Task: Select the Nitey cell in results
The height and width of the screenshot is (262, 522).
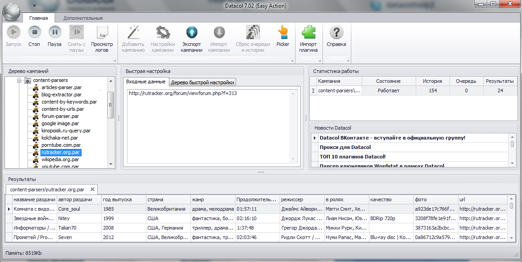Action: point(79,218)
